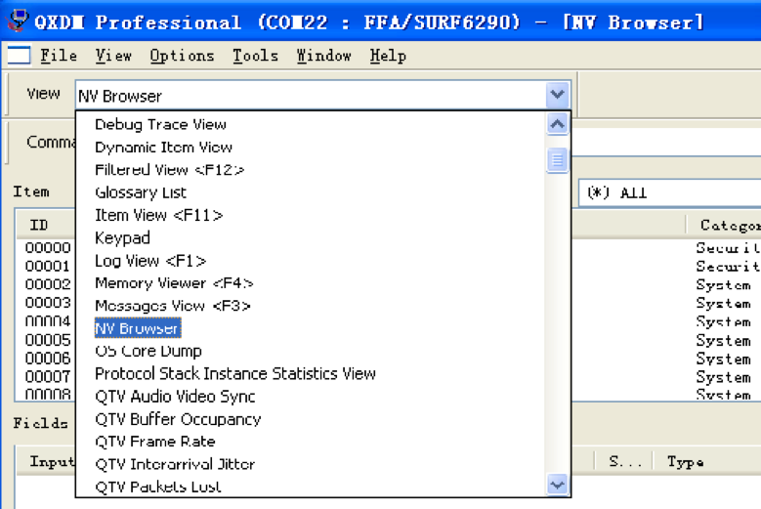Open the Window menu
The height and width of the screenshot is (509, 761).
pyautogui.click(x=323, y=56)
